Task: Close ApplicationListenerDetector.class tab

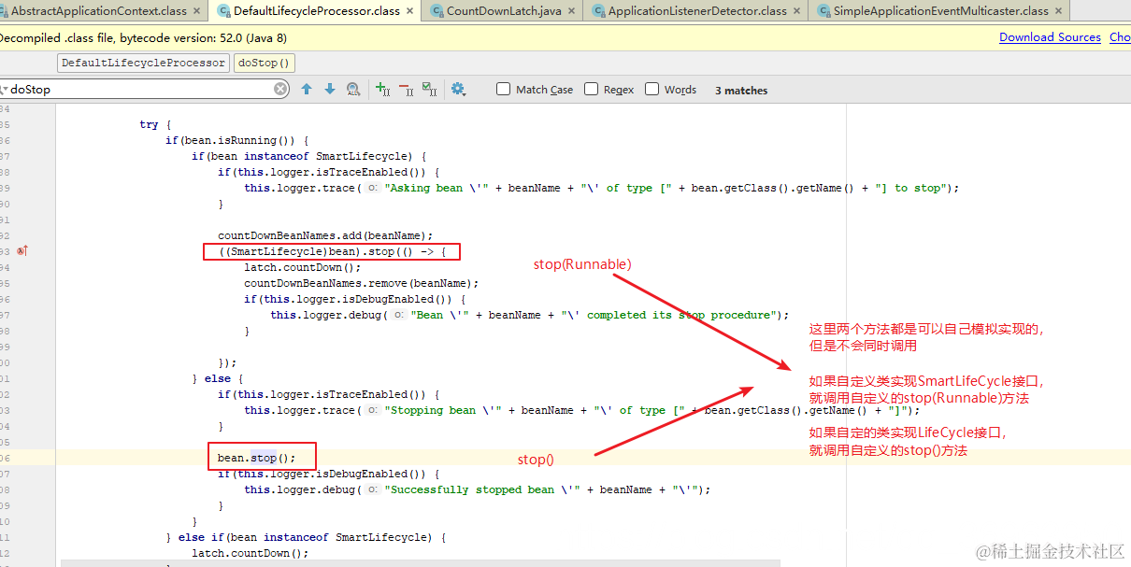Action: (796, 11)
